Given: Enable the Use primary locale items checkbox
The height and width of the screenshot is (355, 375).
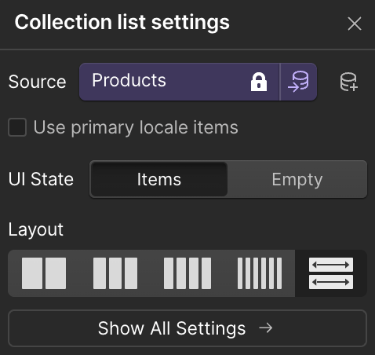Looking at the screenshot, I should (x=17, y=127).
